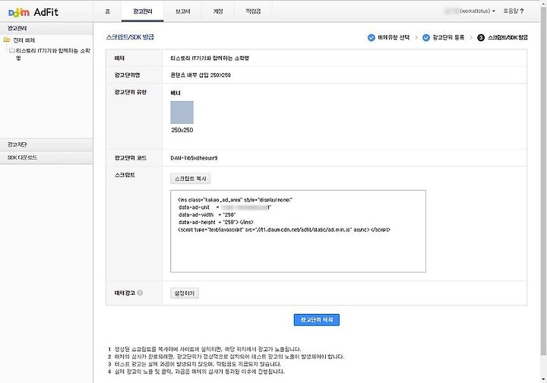Viewport: 547px width, 383px height.
Task: Open the SDK 다운로드 sidebar section
Action: click(x=46, y=157)
